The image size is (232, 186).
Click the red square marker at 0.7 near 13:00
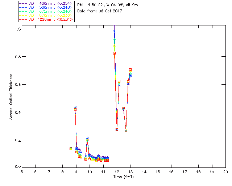tap(130, 69)
